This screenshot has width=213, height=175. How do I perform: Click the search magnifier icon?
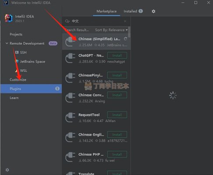click(67, 21)
